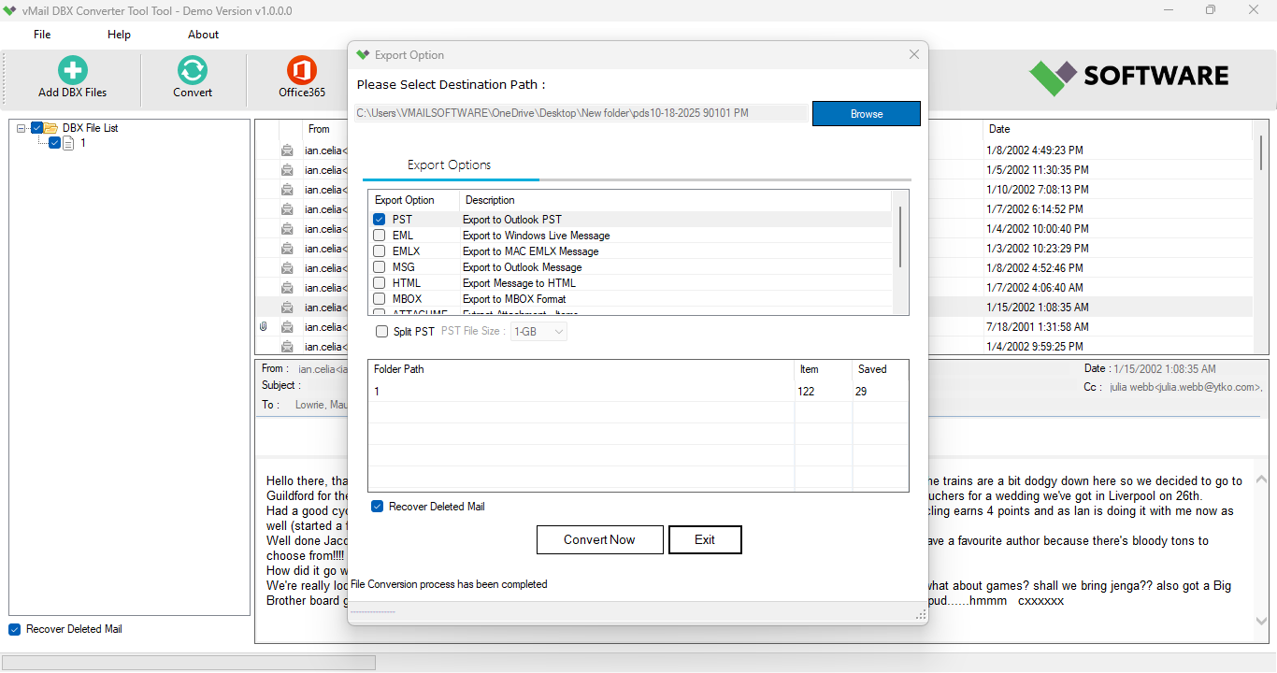Screen dimensions: 1277x673
Task: Uncheck the PST export option checkbox
Action: click(380, 220)
